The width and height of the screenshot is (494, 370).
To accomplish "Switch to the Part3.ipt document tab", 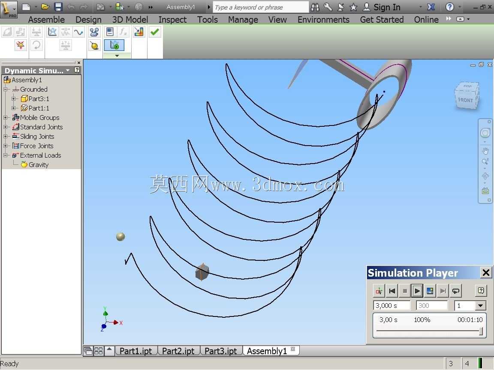I will tap(221, 351).
